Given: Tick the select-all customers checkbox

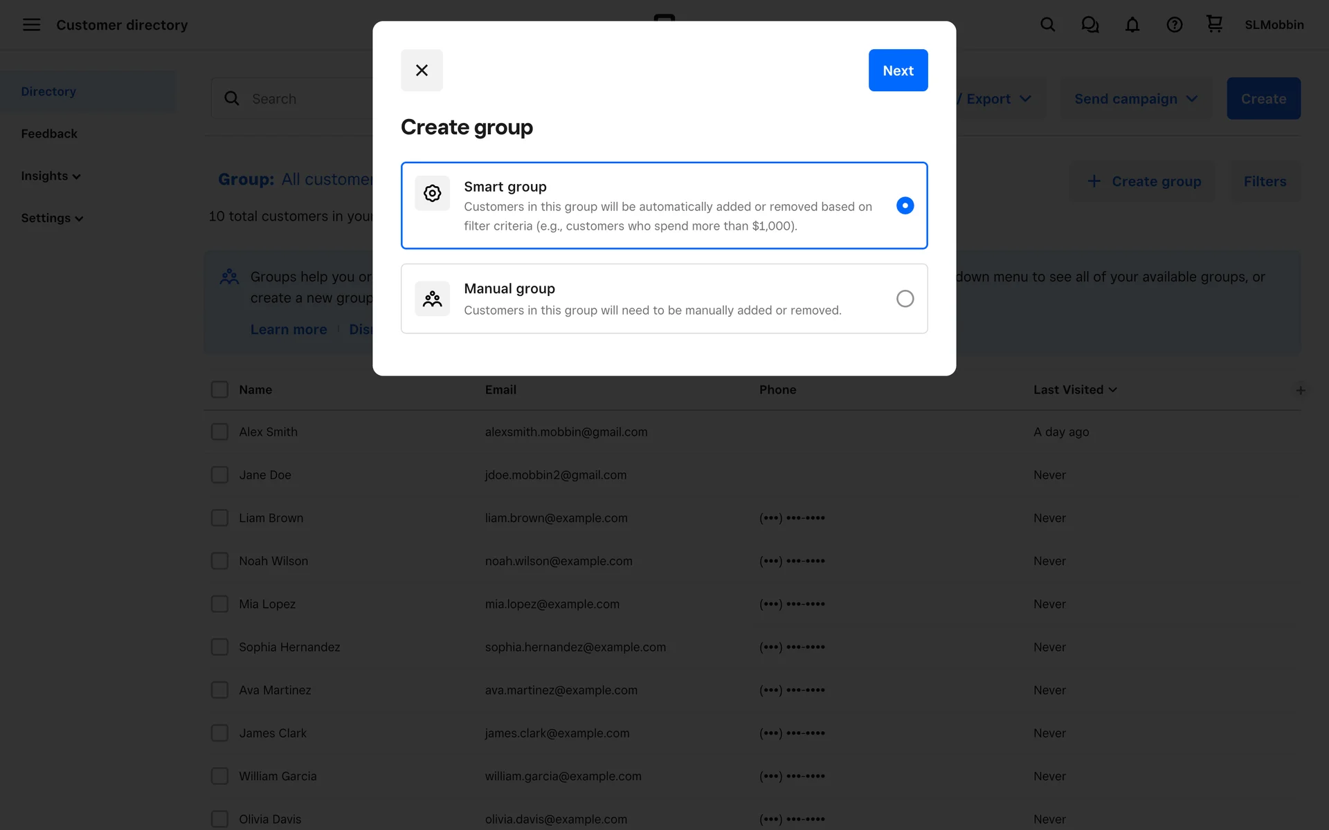Looking at the screenshot, I should tap(219, 390).
